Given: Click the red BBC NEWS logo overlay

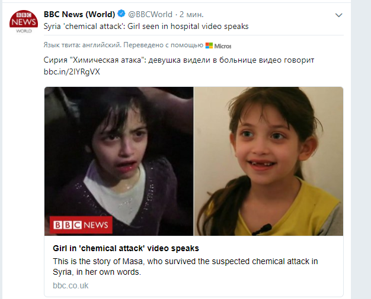Looking at the screenshot, I should [x=81, y=225].
